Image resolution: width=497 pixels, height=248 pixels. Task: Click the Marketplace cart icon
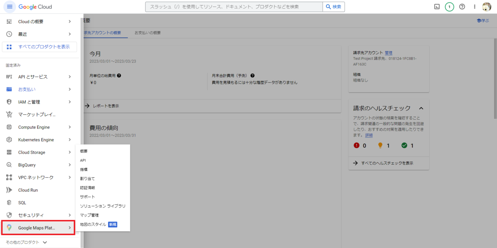pos(9,114)
